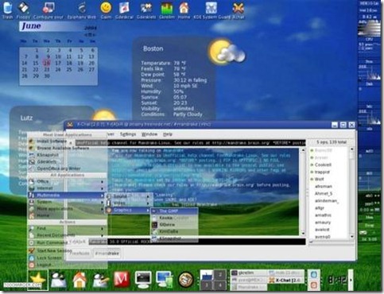The width and height of the screenshot is (384, 294).
Task: Select the gkrellm taskbar entry
Action: pyautogui.click(x=248, y=273)
